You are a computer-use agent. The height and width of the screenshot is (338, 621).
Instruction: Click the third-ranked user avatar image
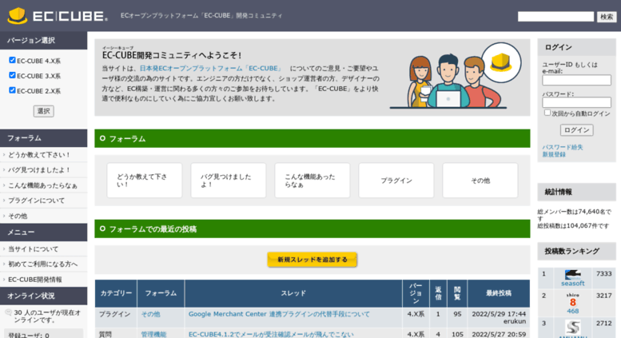[573, 328]
